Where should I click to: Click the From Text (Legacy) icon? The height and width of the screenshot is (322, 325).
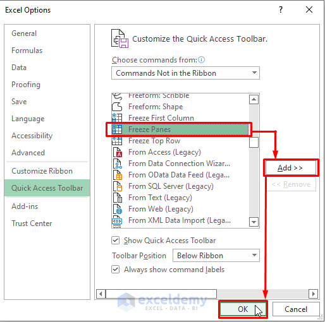click(x=118, y=198)
